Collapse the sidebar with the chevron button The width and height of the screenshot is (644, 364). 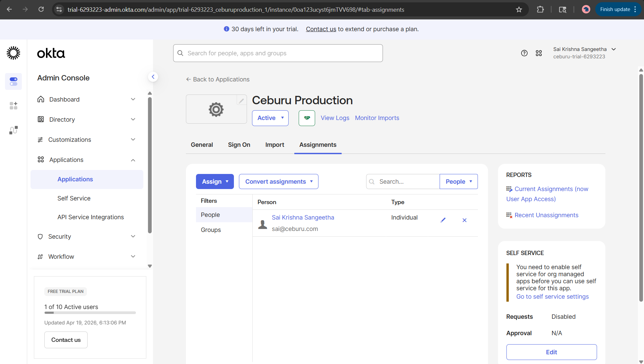coord(153,77)
